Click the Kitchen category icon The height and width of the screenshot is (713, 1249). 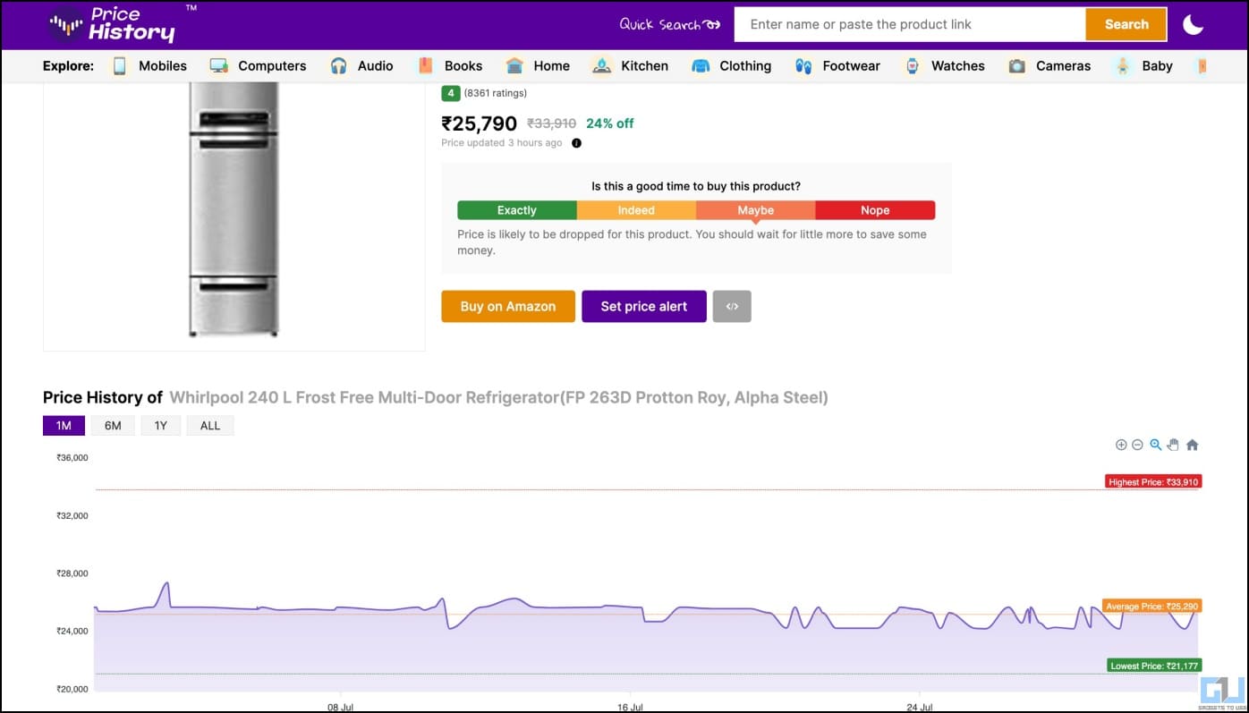[601, 66]
